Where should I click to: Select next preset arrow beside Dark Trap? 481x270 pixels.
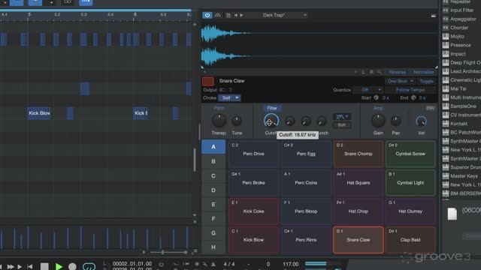tap(241, 15)
